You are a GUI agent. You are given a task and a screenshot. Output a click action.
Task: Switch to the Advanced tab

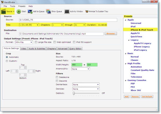(63, 49)
